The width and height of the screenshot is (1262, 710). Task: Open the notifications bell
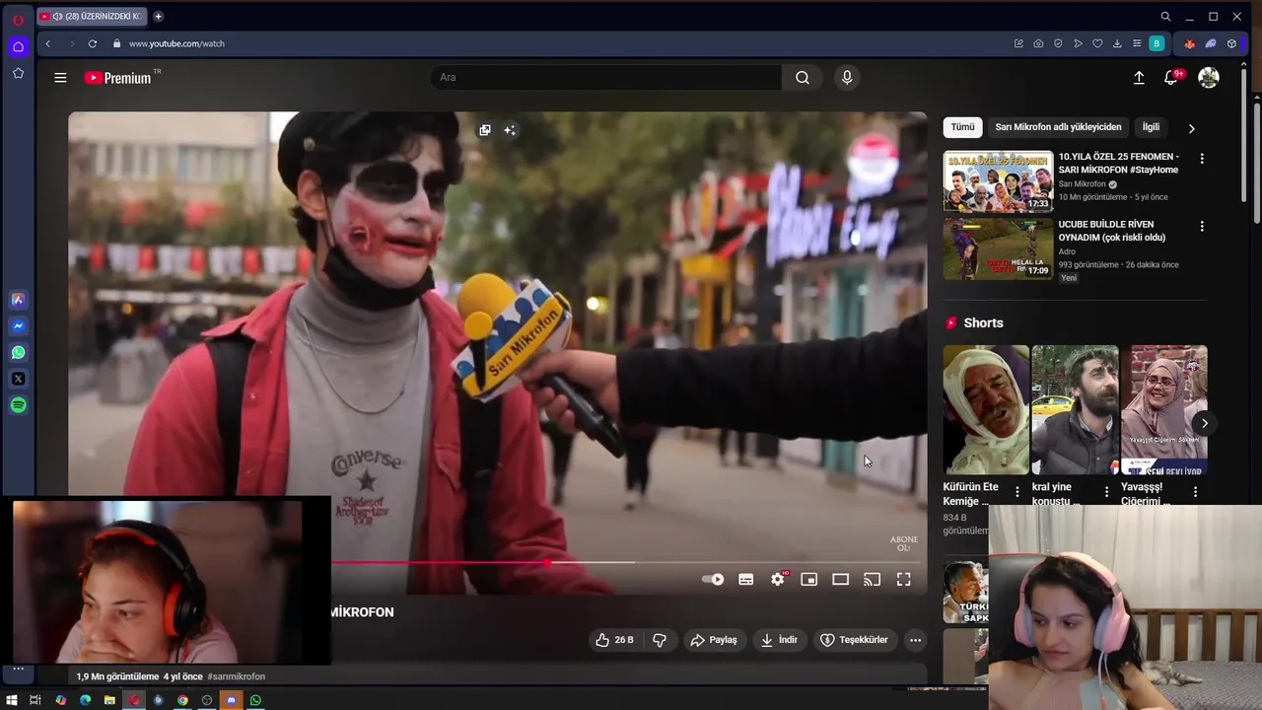1171,78
